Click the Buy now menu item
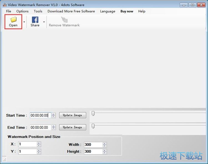This screenshot has height=164, width=208. pos(127,11)
